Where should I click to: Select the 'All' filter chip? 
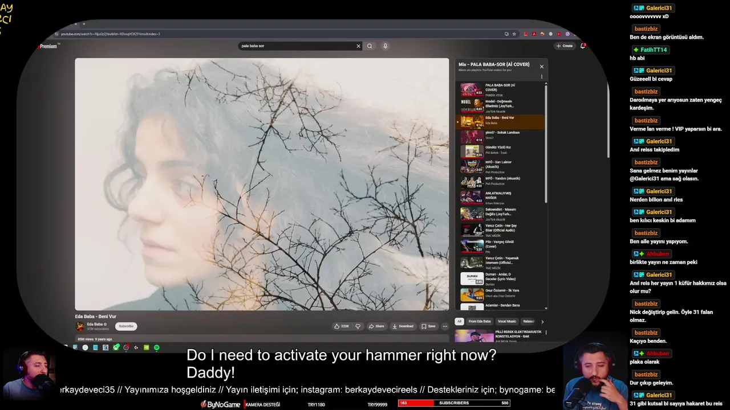click(459, 321)
